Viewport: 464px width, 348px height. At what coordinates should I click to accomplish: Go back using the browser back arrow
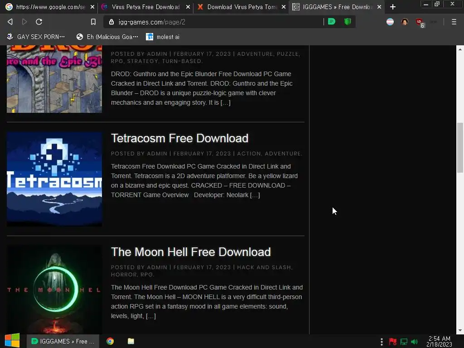click(x=10, y=22)
